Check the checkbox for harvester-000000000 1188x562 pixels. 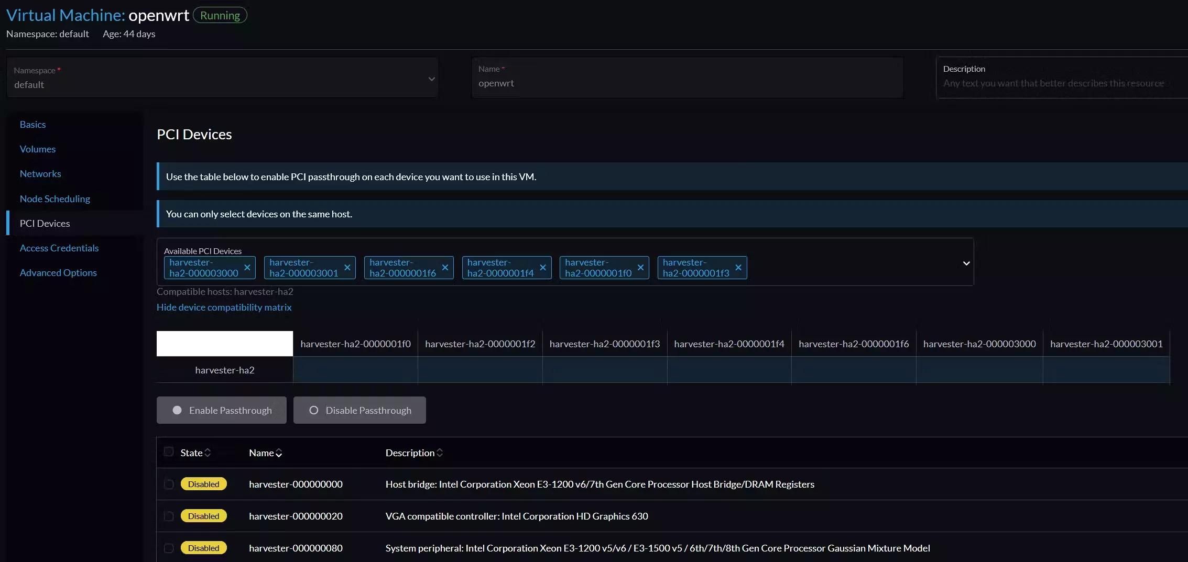pyautogui.click(x=168, y=484)
